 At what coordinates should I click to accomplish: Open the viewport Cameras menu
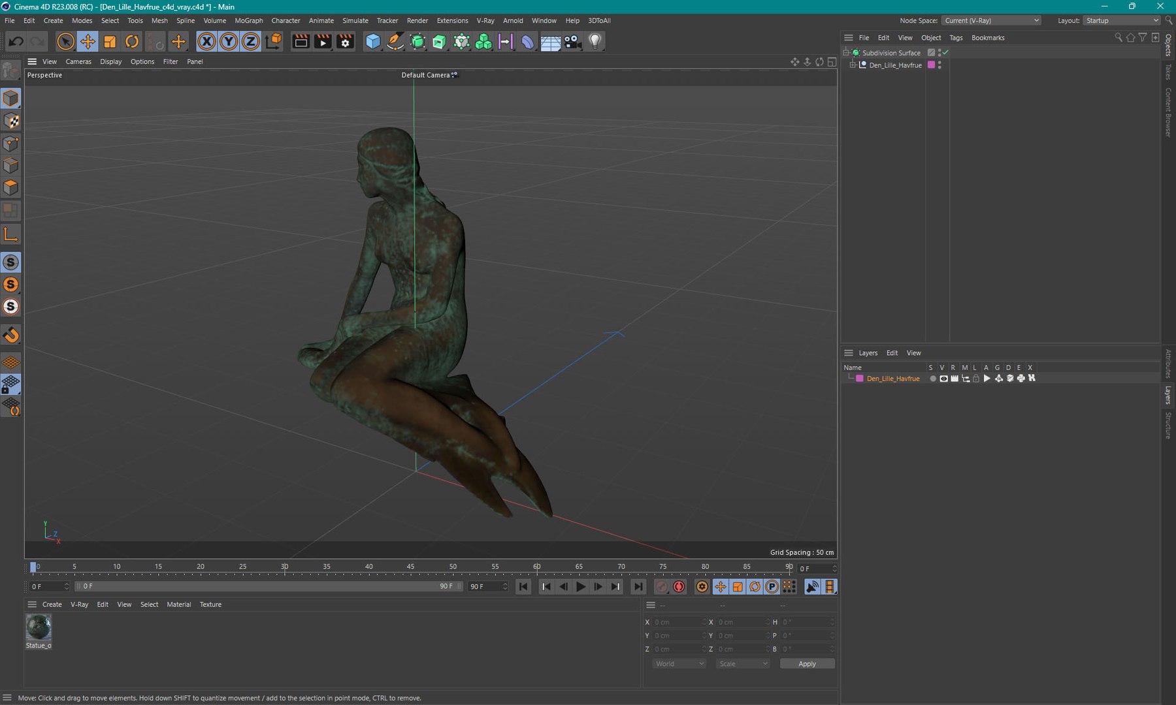click(x=78, y=62)
